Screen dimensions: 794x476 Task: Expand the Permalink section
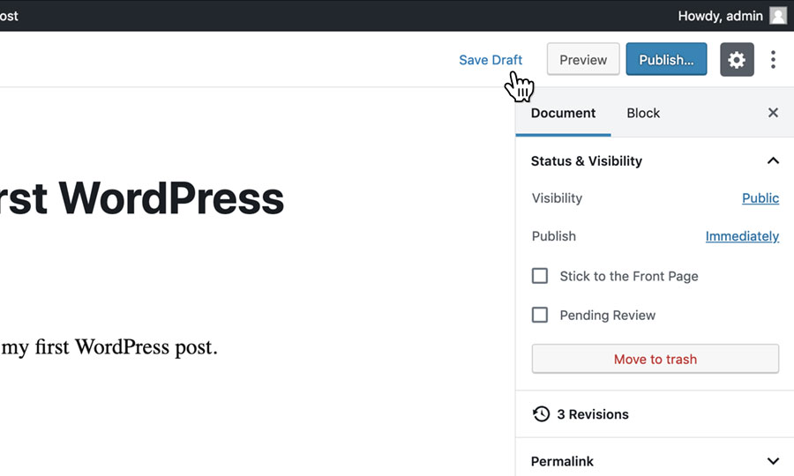[x=773, y=461]
